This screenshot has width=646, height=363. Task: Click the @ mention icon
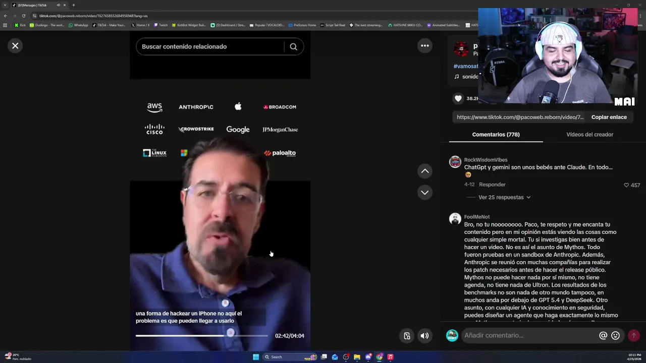coord(603,335)
